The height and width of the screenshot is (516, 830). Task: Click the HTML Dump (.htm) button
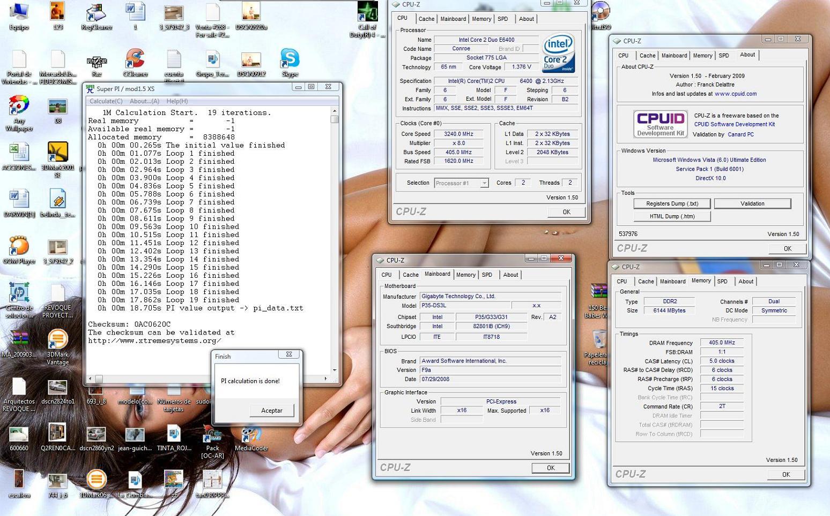coord(672,216)
